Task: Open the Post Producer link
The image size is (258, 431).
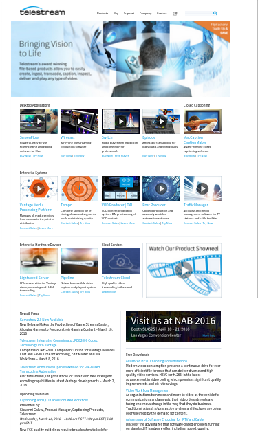Action: 154,205
